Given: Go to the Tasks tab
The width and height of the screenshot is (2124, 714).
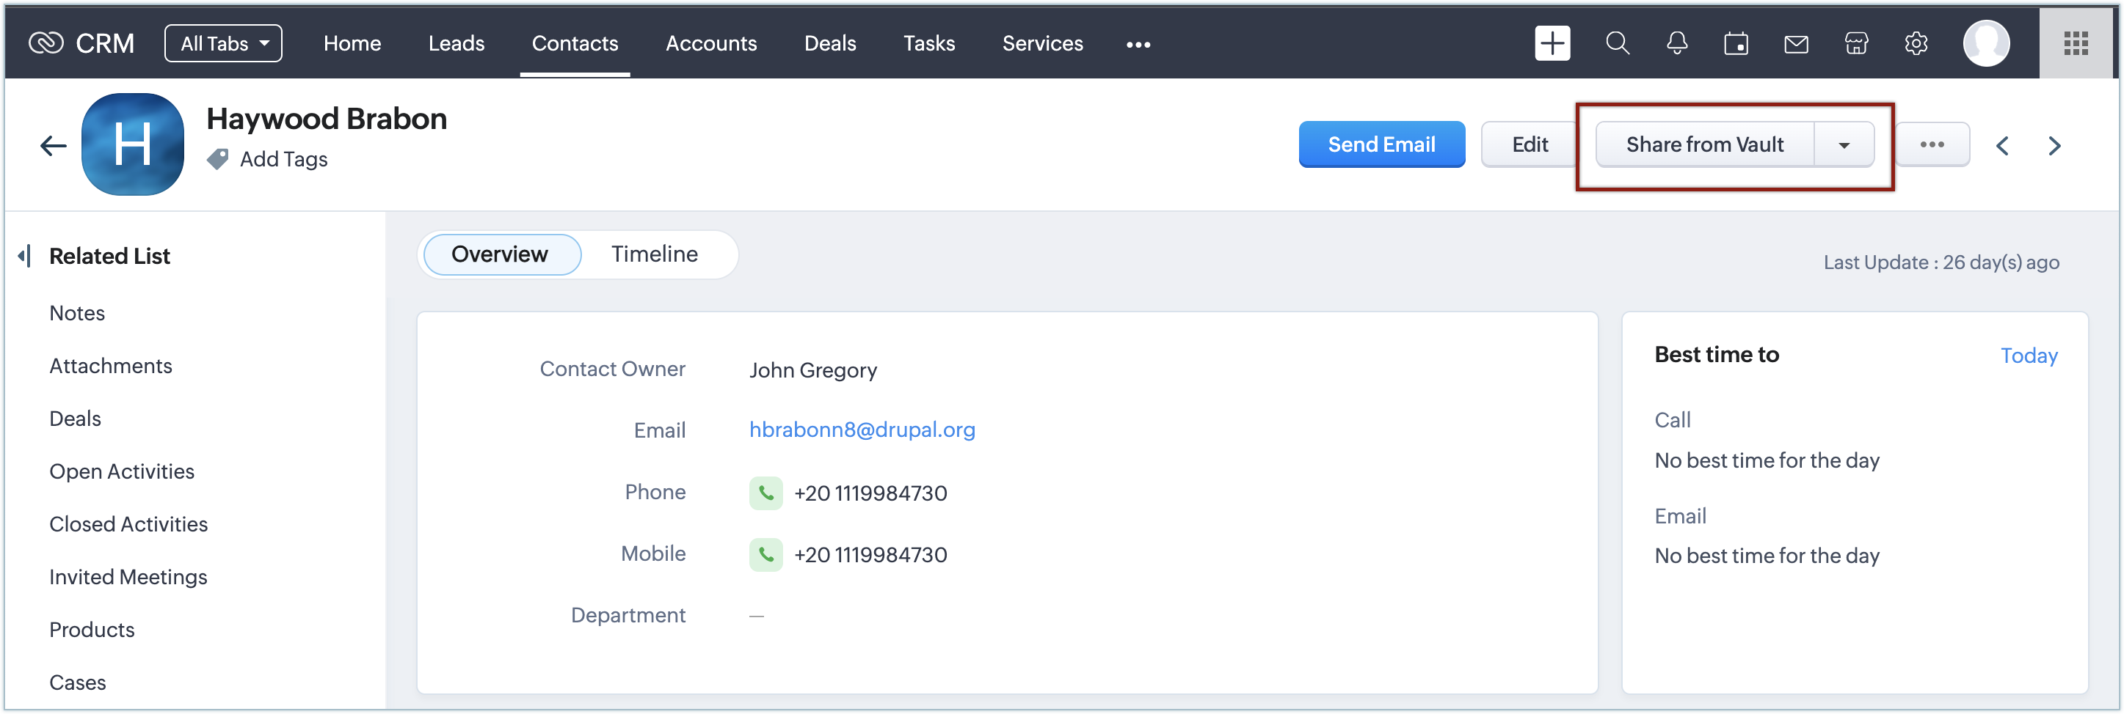Looking at the screenshot, I should pyautogui.click(x=929, y=44).
